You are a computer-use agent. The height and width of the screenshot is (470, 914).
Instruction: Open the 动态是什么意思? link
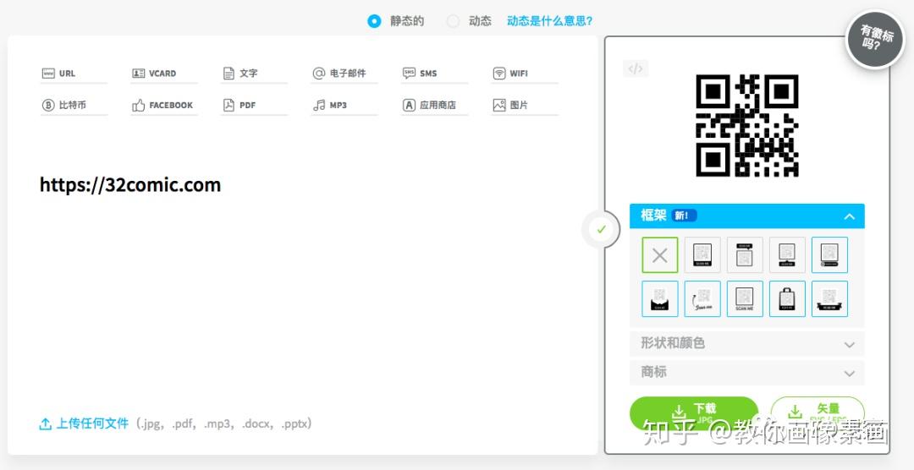pyautogui.click(x=550, y=21)
